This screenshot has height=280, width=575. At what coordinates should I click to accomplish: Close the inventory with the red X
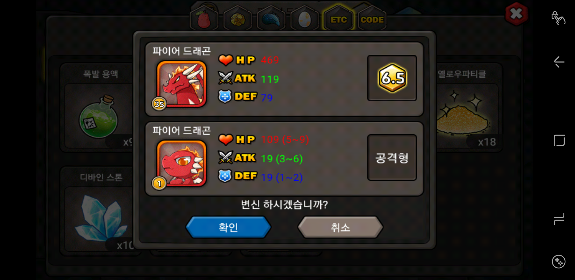(516, 14)
